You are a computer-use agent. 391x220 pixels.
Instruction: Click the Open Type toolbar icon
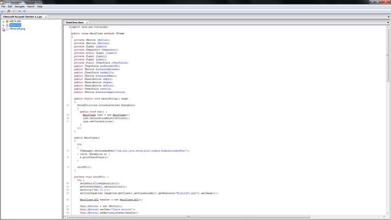point(9,11)
